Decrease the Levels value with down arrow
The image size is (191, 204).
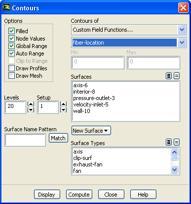tap(31, 110)
